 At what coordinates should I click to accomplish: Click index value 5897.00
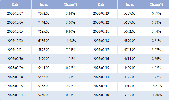tap(44, 50)
